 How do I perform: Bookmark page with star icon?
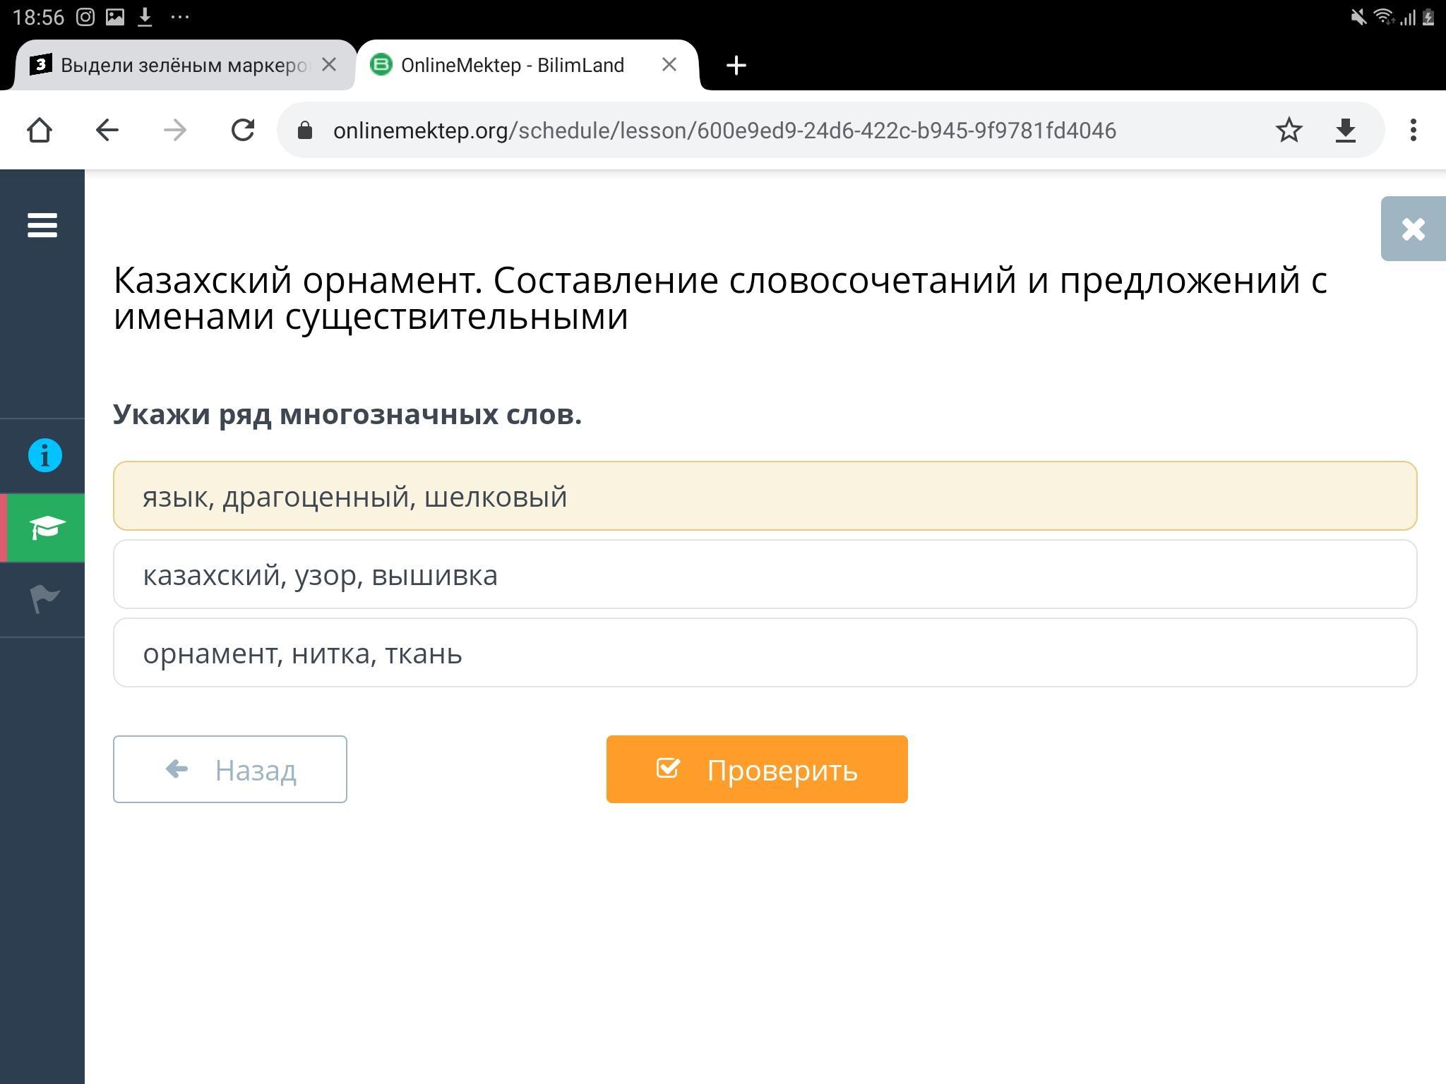point(1289,130)
